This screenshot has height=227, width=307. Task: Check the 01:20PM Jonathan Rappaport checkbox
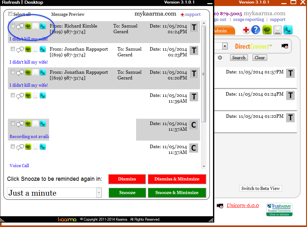pos(13,72)
